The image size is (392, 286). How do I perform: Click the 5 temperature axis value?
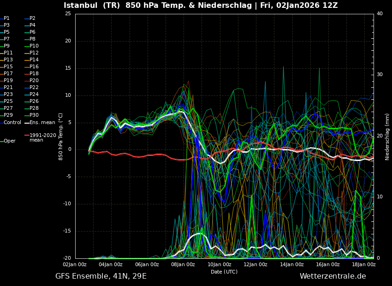click(x=70, y=123)
